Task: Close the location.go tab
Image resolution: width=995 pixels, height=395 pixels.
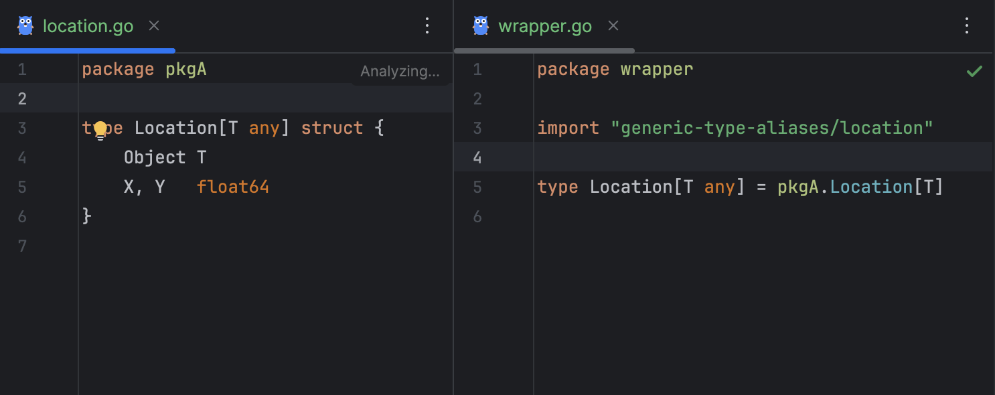Action: pos(154,26)
